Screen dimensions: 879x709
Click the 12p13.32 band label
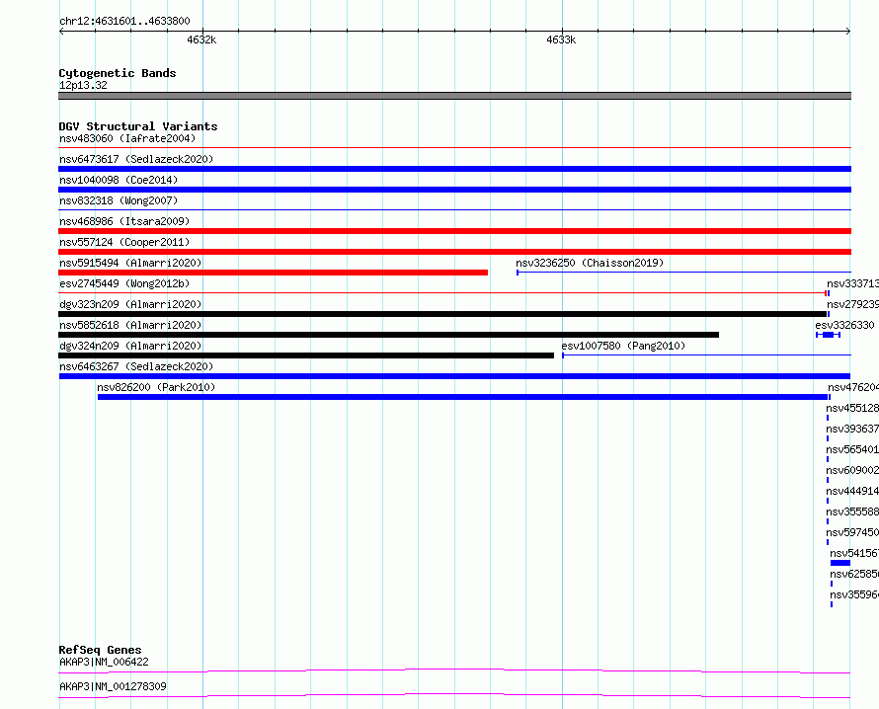point(83,85)
